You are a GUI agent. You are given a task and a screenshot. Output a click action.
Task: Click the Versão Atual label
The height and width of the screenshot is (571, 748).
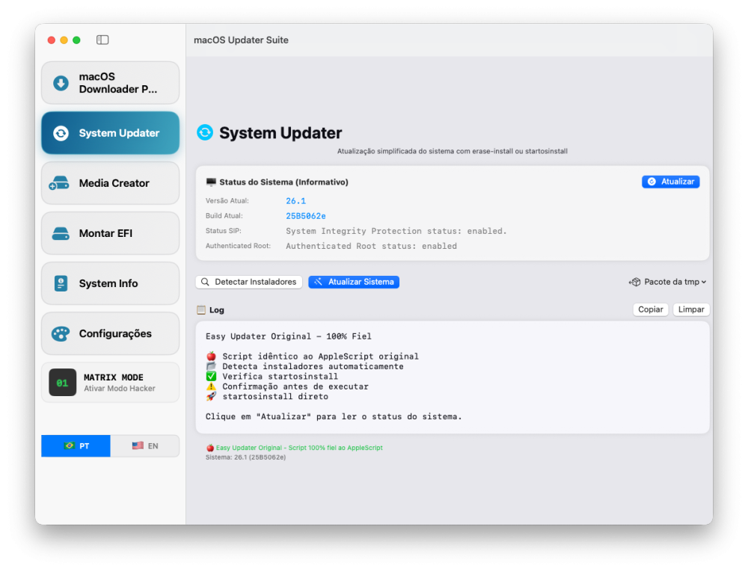(x=227, y=201)
